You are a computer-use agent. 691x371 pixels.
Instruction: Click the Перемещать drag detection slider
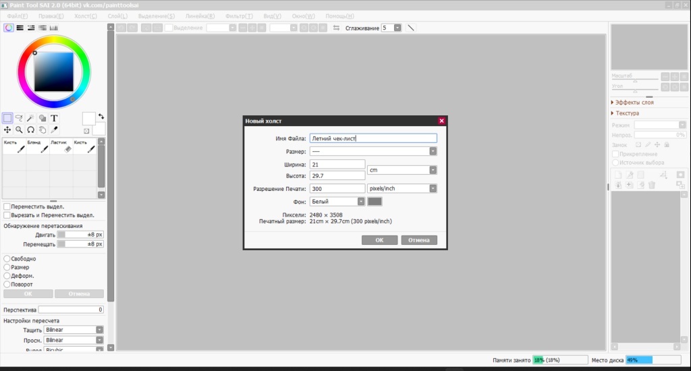(80, 244)
